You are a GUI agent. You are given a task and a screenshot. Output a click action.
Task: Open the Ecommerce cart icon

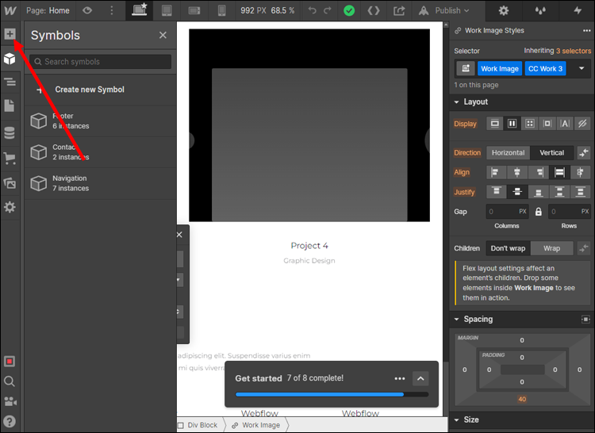10,158
